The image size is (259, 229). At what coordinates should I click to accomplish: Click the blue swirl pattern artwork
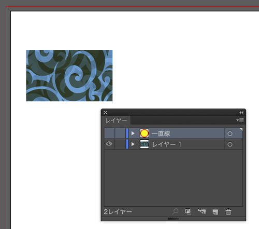(x=69, y=75)
